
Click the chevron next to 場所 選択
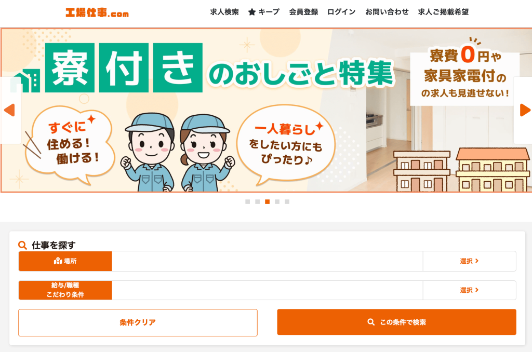477,261
